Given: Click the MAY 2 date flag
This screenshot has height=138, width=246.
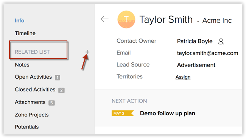Looking at the screenshot, I should pyautogui.click(x=123, y=113).
